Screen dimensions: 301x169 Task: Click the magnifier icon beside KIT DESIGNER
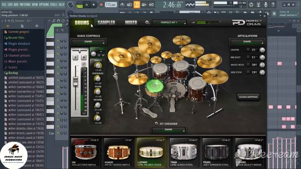tap(156, 123)
